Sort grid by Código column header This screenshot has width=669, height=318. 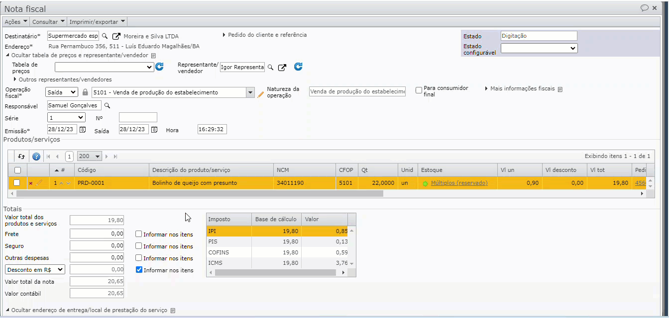point(112,170)
